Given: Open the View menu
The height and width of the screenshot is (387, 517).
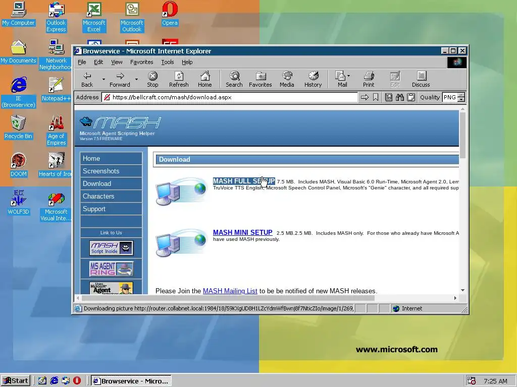Looking at the screenshot, I should 117,62.
